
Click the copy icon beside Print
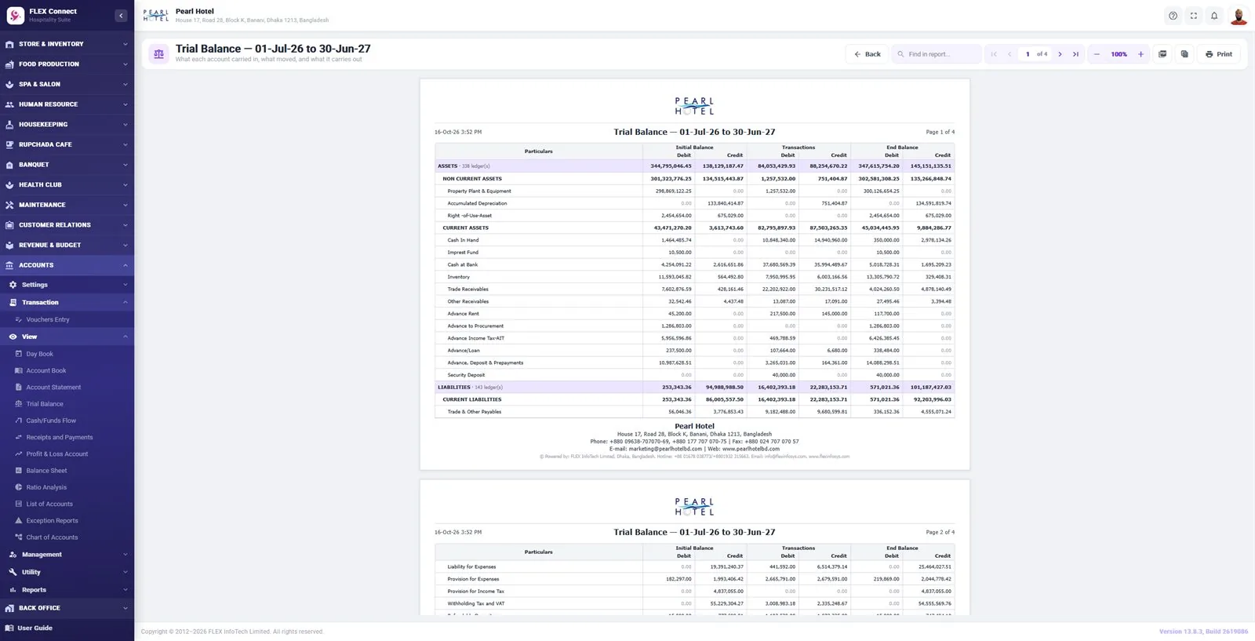point(1184,54)
